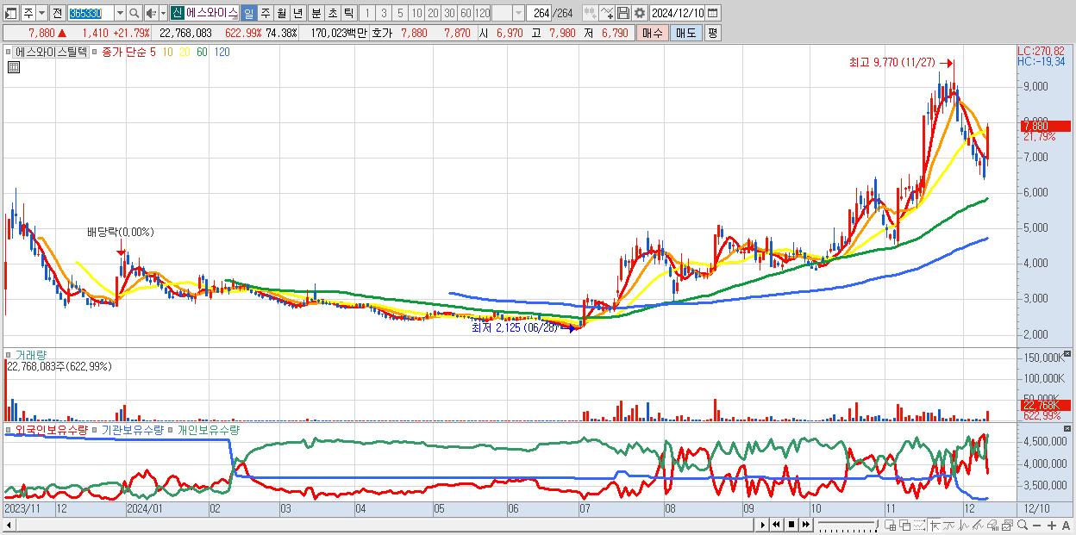The image size is (1076, 535).
Task: Click the minus zoom-out icon in bottom toolbar
Action: 1036,525
